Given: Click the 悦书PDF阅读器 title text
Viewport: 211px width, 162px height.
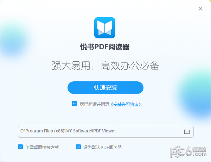Looking at the screenshot, I should pos(105,47).
